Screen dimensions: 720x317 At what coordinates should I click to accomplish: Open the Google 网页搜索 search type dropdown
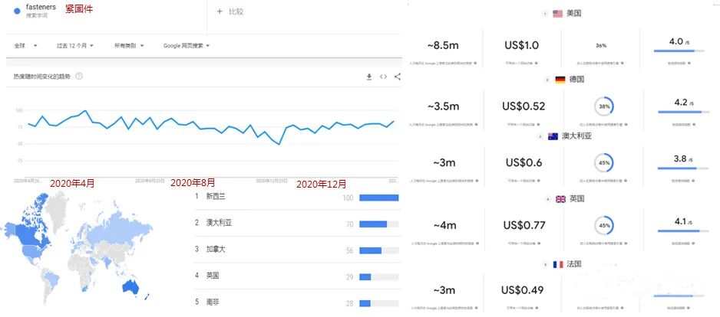[186, 46]
